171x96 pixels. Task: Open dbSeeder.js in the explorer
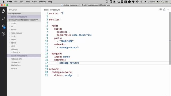coord(24,53)
